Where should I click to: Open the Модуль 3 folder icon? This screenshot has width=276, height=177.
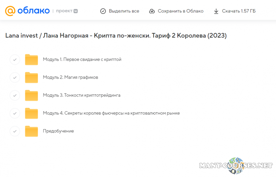click(31, 95)
